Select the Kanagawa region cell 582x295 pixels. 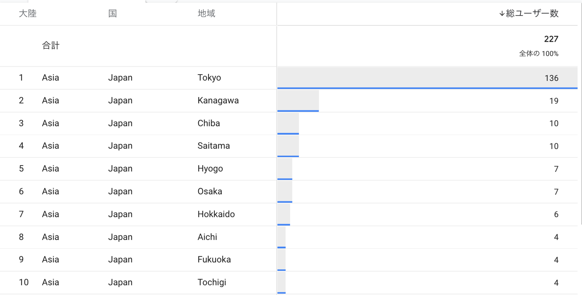coord(218,100)
